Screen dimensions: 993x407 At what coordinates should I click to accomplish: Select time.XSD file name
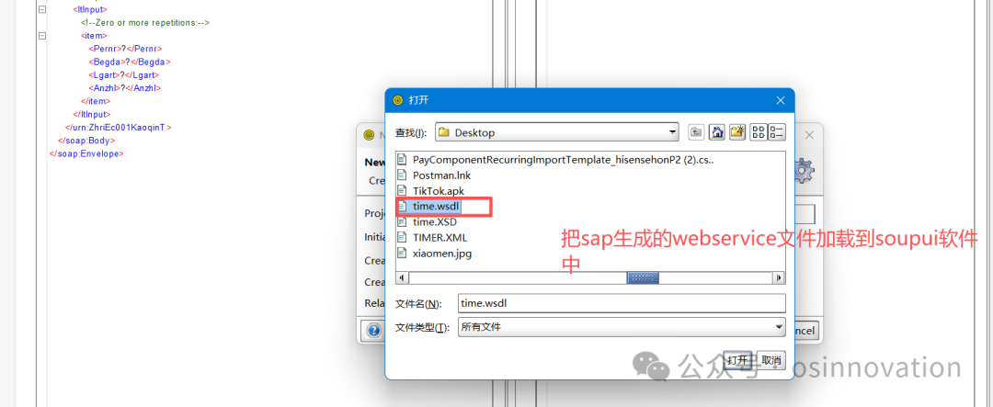click(x=434, y=222)
